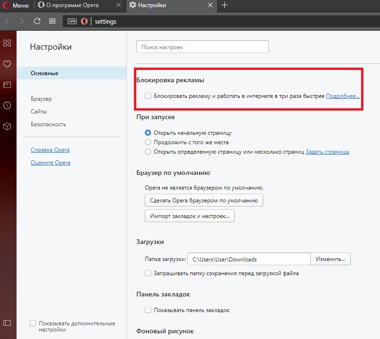Open the Сайты settings section
This screenshot has height=339, width=380.
click(39, 112)
